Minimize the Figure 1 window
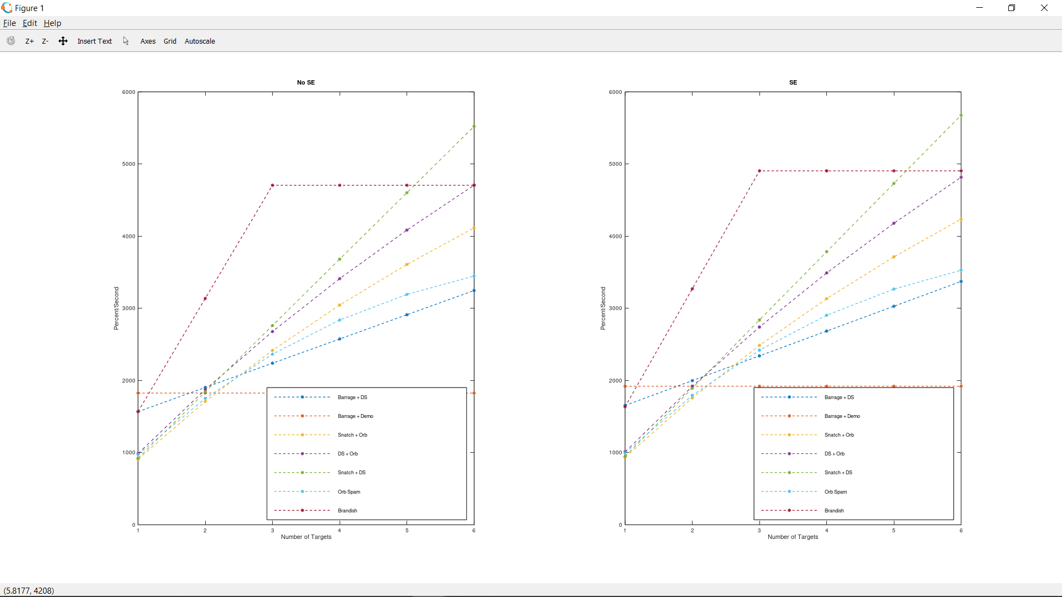This screenshot has height=597, width=1062. point(980,8)
